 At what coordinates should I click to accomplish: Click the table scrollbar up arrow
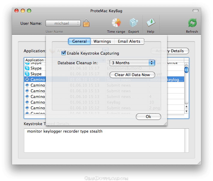click(x=187, y=107)
